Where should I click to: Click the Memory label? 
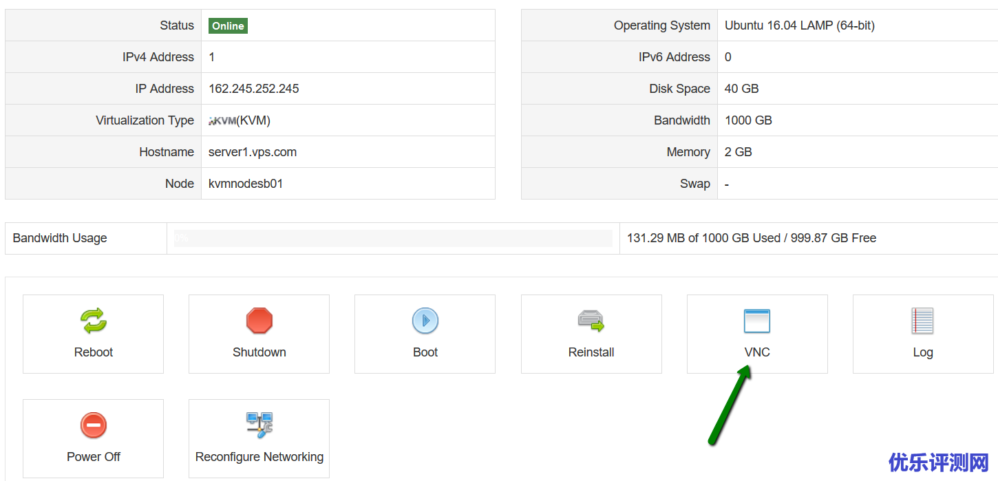[x=688, y=152]
